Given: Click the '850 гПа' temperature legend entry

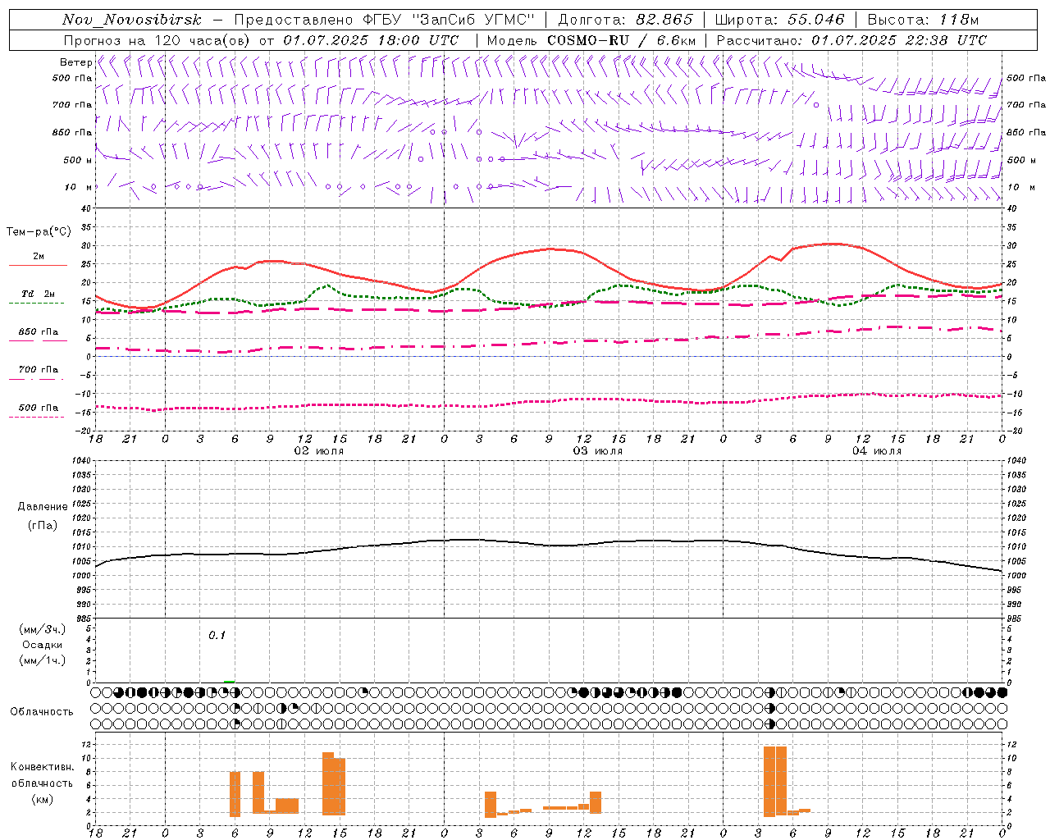Looking at the screenshot, I should pos(38,336).
